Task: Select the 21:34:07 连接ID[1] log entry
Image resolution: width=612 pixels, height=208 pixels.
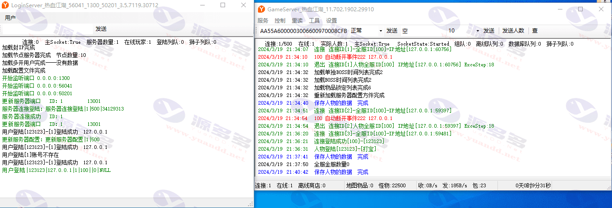Action: [x=354, y=49]
